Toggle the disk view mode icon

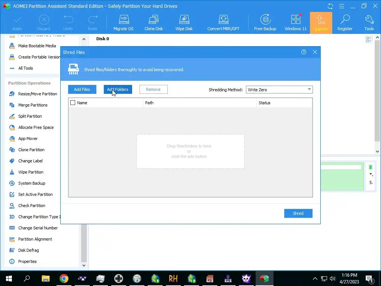[x=369, y=39]
